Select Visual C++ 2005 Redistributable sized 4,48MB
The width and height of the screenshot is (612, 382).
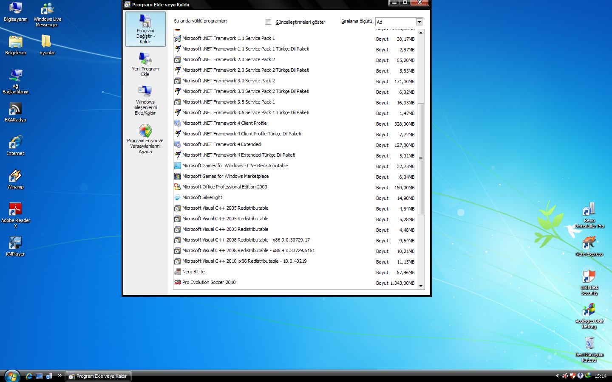click(x=295, y=229)
